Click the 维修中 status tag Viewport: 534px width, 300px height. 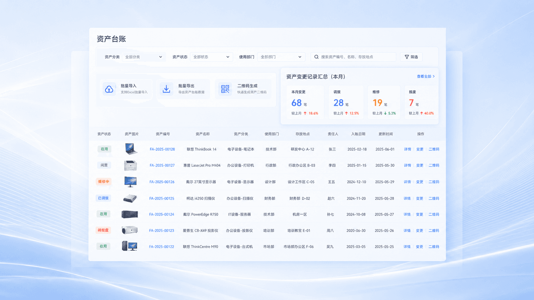click(x=103, y=182)
